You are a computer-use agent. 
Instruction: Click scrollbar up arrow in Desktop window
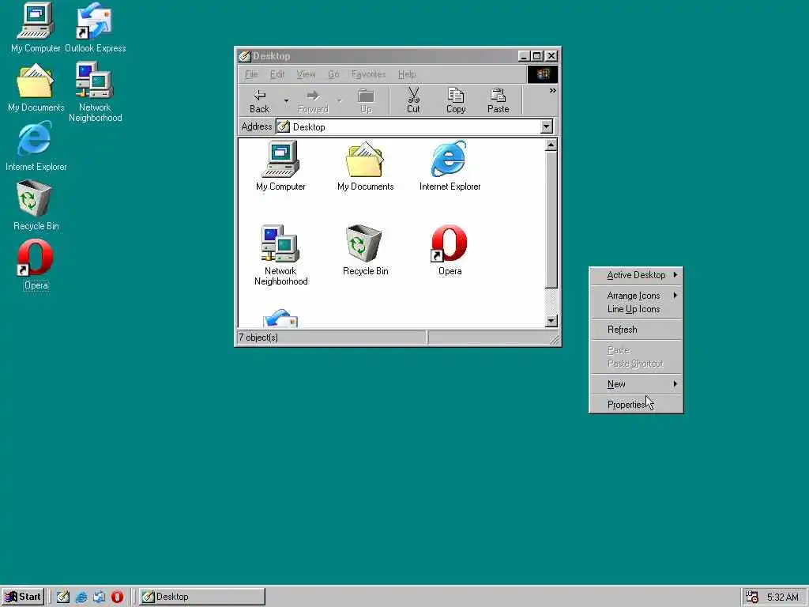(x=551, y=145)
